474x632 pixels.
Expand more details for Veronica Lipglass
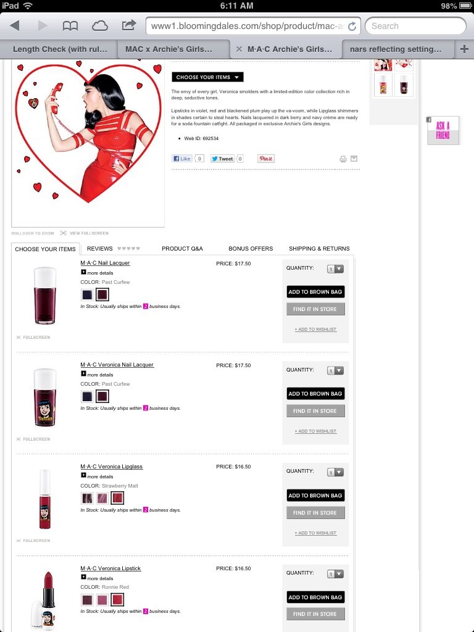point(97,476)
